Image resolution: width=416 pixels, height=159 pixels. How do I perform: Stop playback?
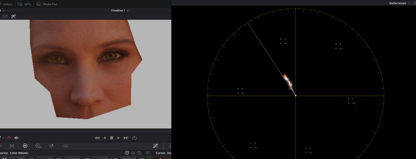coord(111,138)
